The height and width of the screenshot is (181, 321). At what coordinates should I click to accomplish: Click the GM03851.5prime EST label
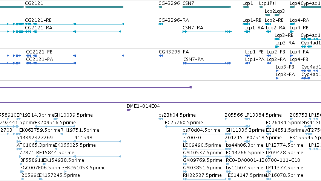tap(203, 168)
